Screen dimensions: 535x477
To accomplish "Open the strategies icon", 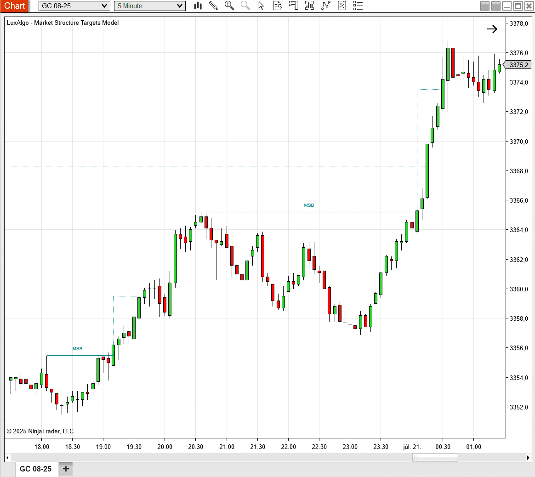I will click(x=326, y=6).
